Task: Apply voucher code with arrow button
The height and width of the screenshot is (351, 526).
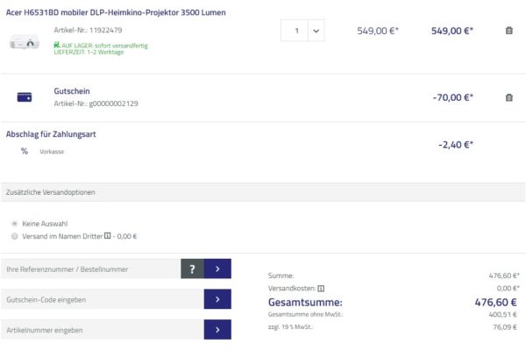Action: [217, 299]
